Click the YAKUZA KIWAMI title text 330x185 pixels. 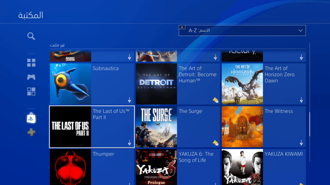[284, 154]
